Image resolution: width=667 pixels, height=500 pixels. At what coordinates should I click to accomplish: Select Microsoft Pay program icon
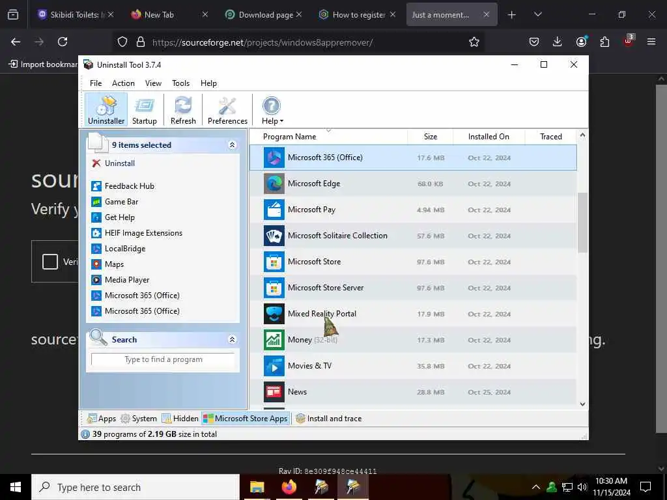[x=274, y=210]
